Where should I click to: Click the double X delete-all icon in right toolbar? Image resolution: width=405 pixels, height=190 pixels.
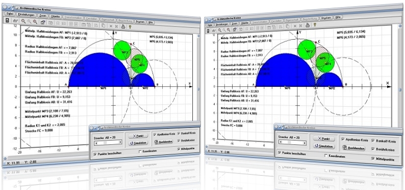tap(301, 25)
